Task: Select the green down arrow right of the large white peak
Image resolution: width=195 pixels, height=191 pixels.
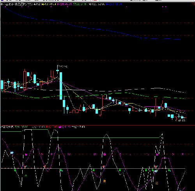Action: click(120, 170)
